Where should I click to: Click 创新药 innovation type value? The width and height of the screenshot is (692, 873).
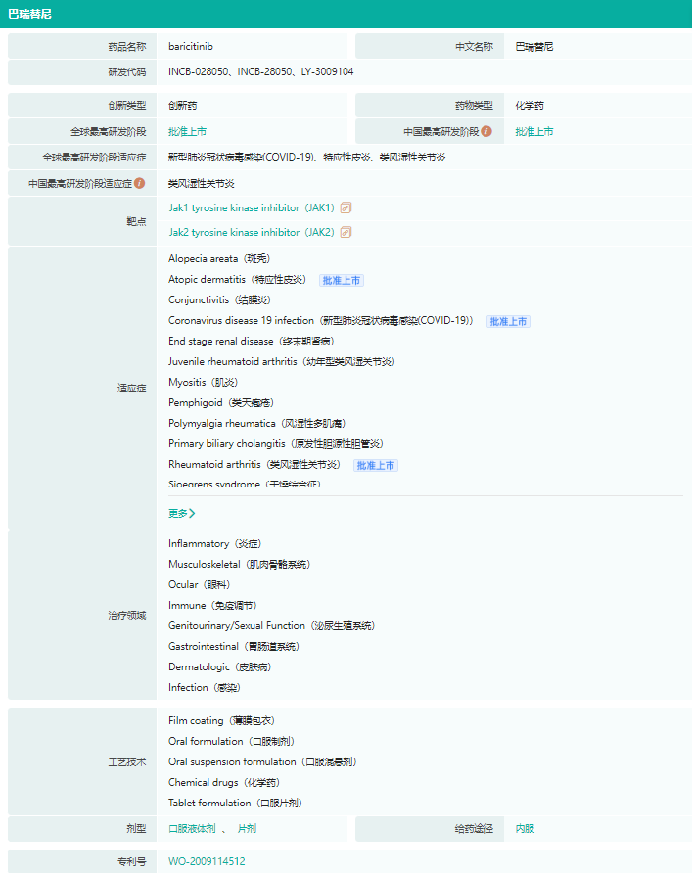[183, 106]
